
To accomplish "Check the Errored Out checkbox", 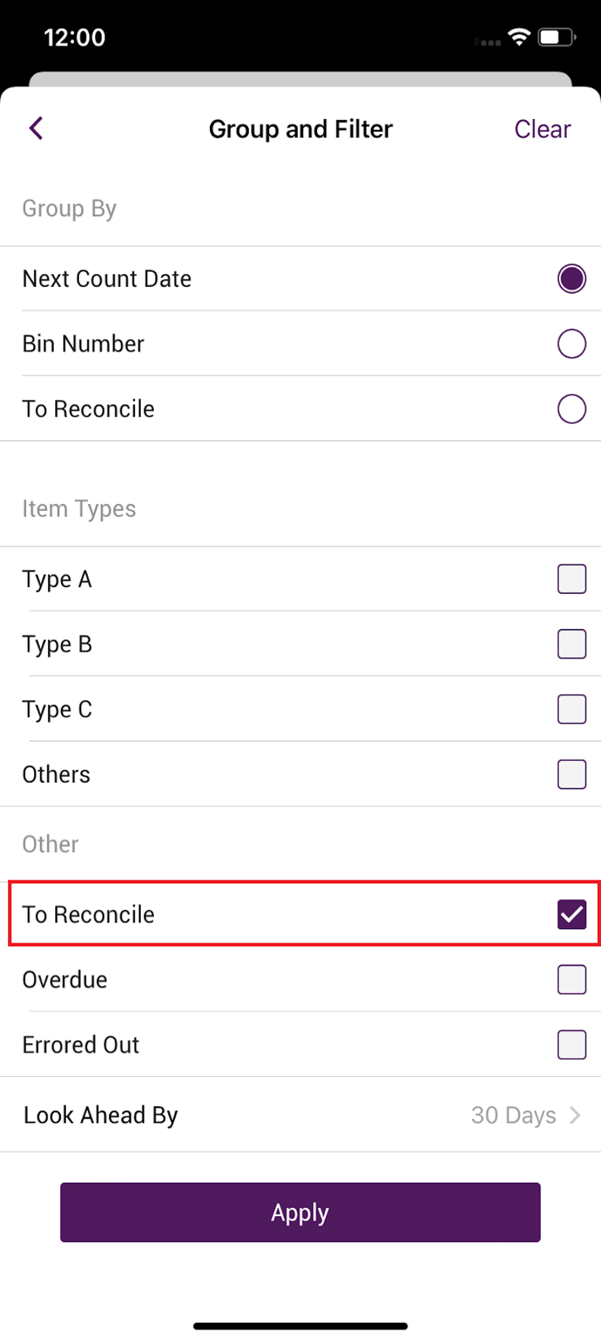I will pyautogui.click(x=572, y=1044).
